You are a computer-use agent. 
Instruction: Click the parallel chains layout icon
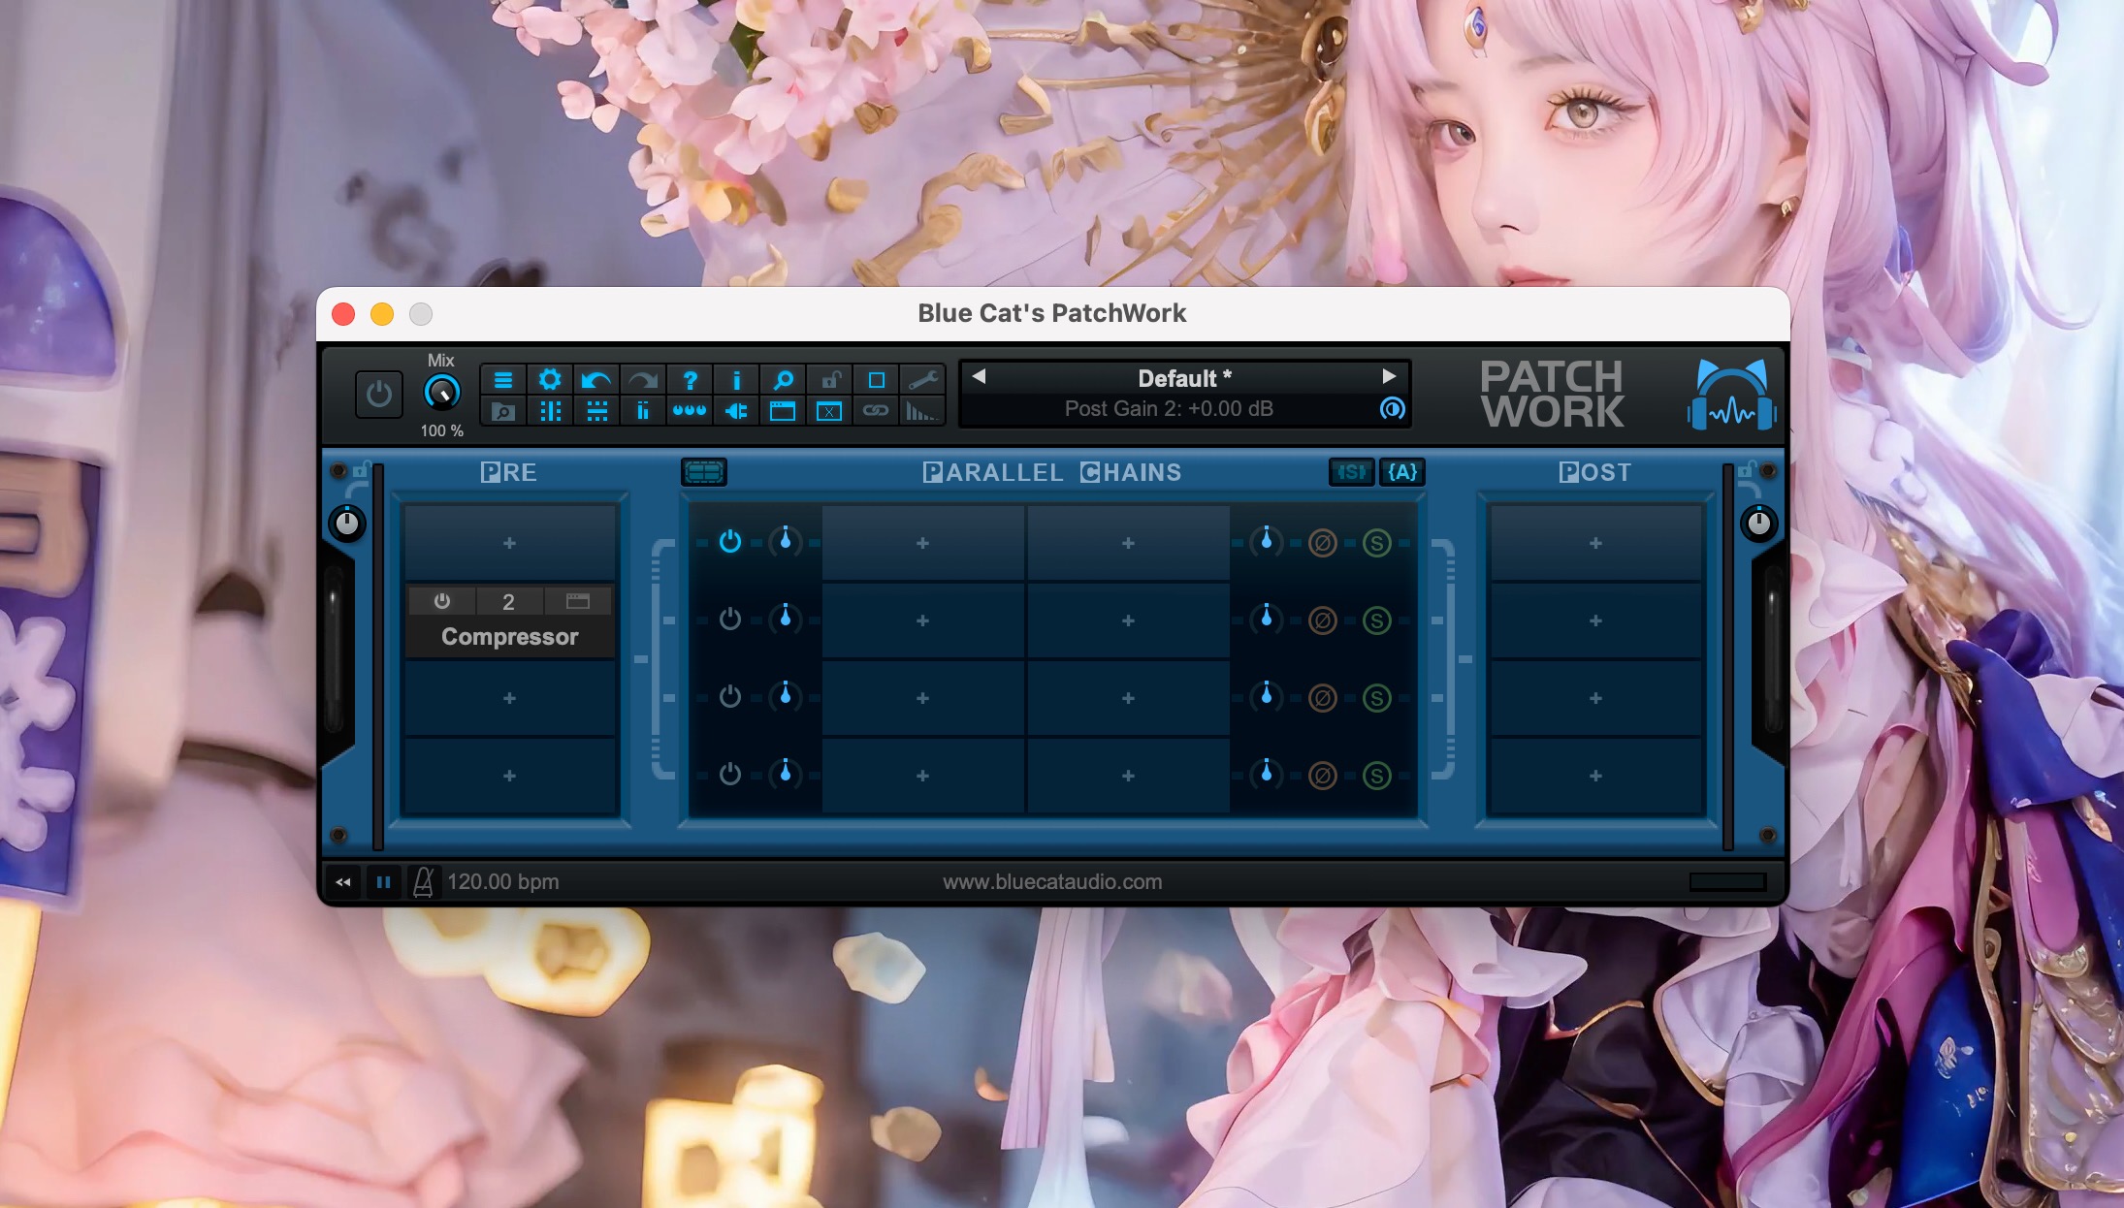[x=704, y=472]
